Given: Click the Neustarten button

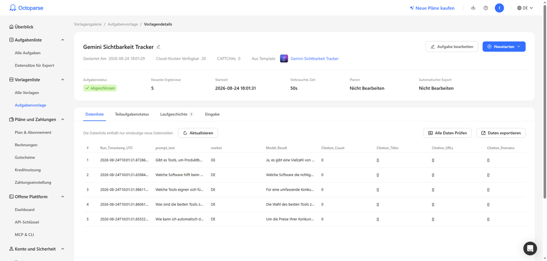Looking at the screenshot, I should pyautogui.click(x=504, y=46).
